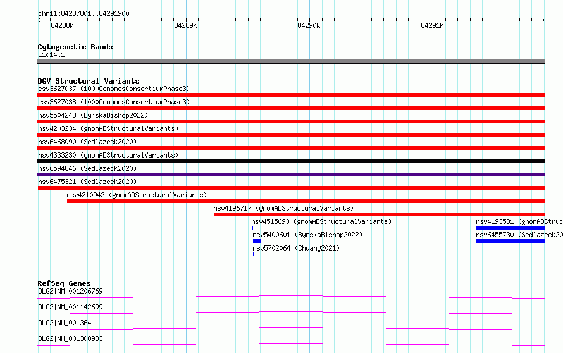Open nsv6475321 (Sedlazeck2020) label

87,182
